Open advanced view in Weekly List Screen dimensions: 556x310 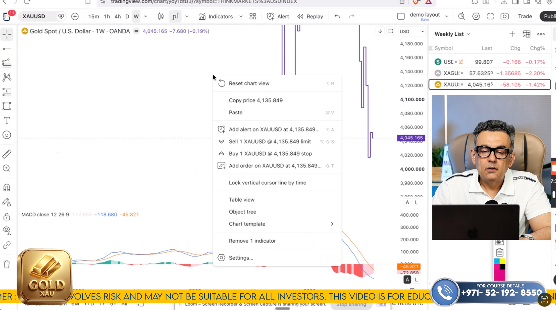coord(527,34)
